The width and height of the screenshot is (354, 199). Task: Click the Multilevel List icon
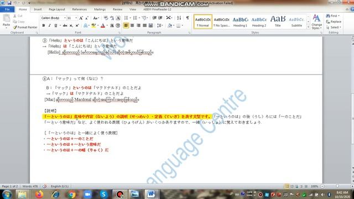(x=144, y=18)
